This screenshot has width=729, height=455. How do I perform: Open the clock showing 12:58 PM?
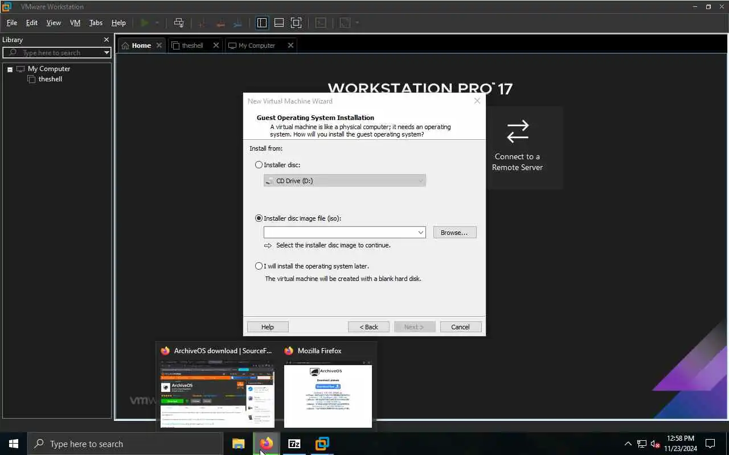pos(681,444)
